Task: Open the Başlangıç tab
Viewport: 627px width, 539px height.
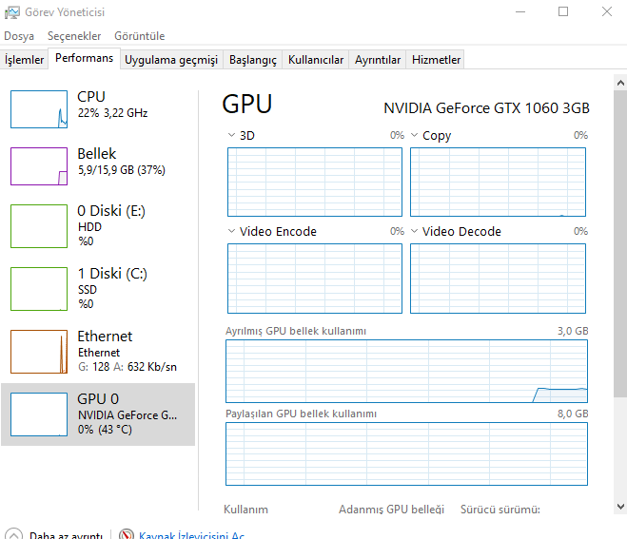Action: [253, 60]
